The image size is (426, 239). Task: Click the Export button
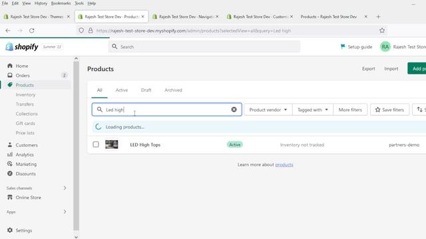coord(368,68)
